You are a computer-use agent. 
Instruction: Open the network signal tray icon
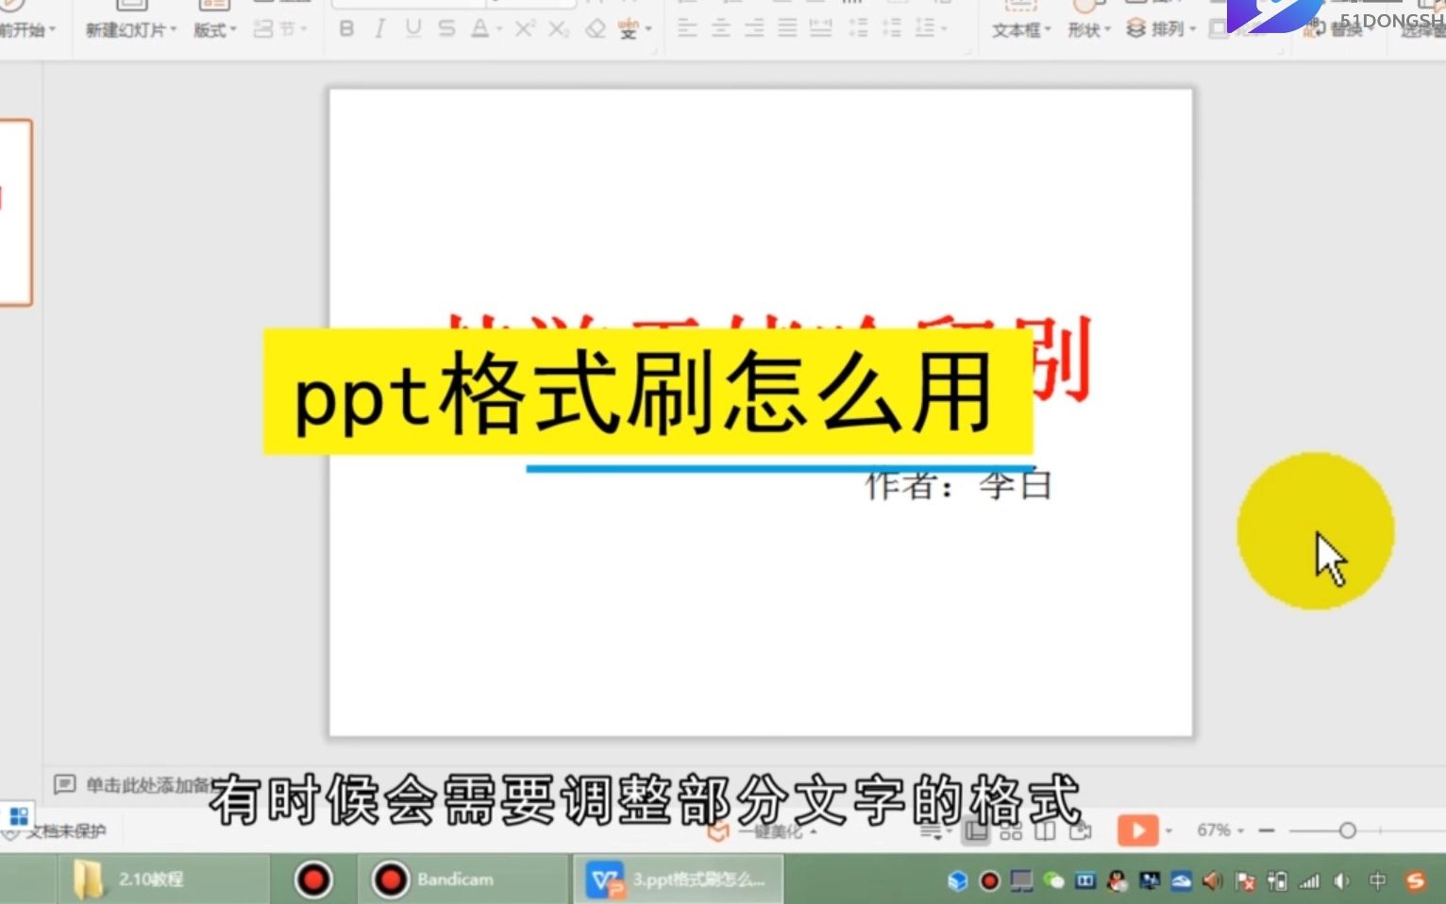pos(1309,881)
